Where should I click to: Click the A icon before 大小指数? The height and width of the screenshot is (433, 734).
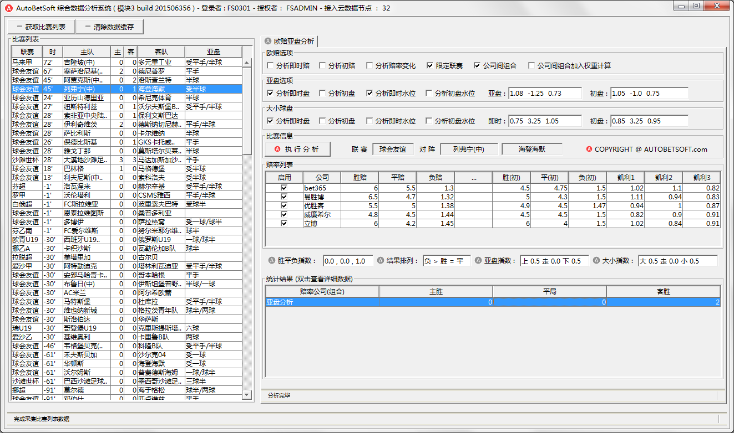pos(596,260)
